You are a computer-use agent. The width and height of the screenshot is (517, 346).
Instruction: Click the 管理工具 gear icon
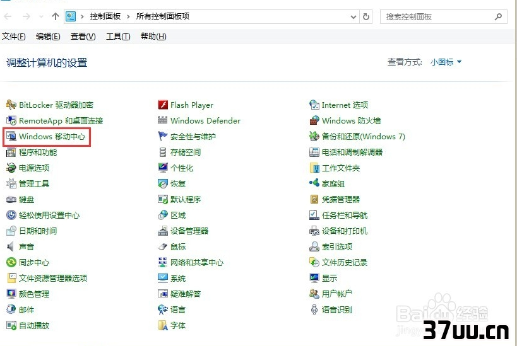click(11, 183)
